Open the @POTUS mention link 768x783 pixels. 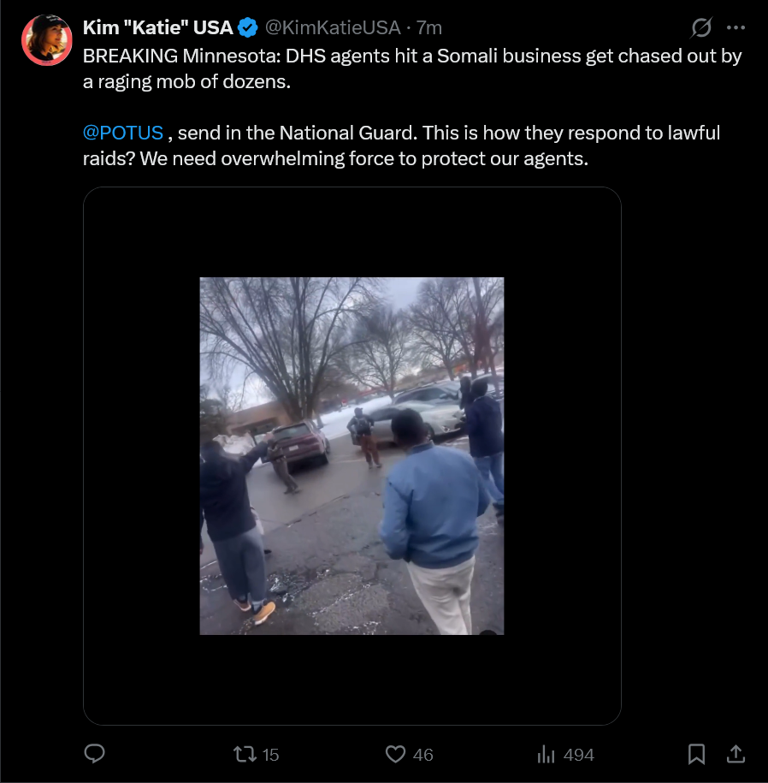(123, 133)
